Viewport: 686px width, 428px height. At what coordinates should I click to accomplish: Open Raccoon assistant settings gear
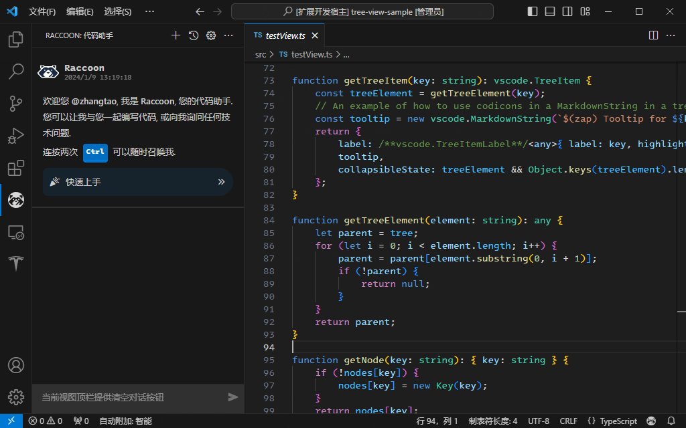pos(211,35)
